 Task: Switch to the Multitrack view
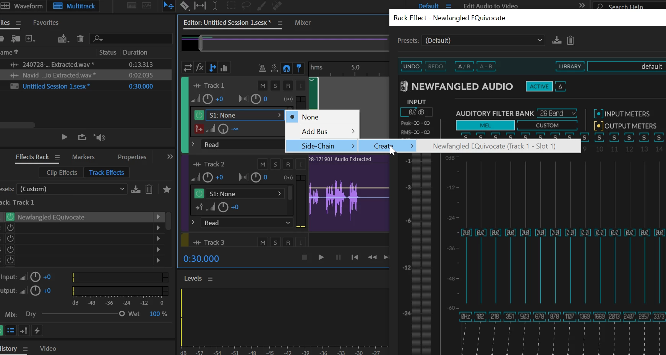[74, 6]
